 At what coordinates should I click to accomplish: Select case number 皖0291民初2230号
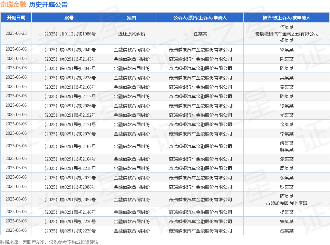click(70, 221)
